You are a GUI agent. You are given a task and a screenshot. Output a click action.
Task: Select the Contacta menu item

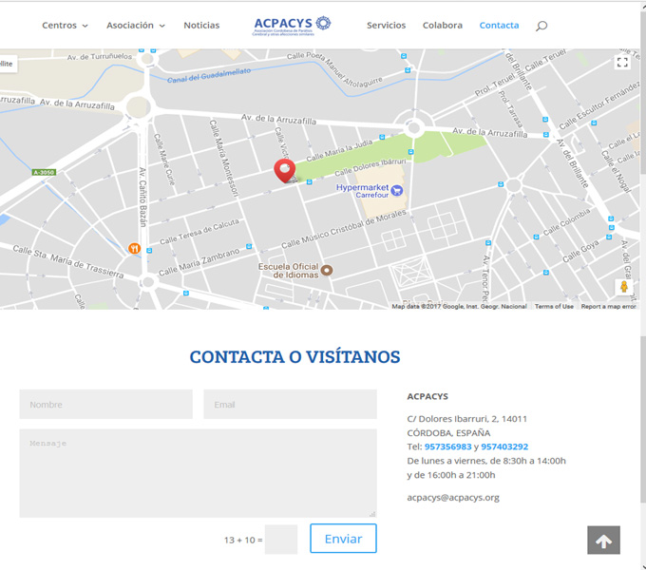click(499, 26)
